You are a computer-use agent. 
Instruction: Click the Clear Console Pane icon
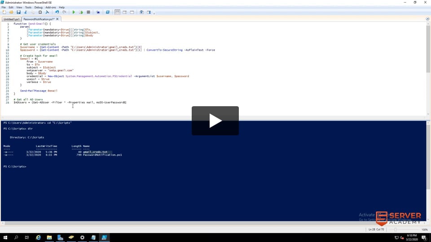(x=47, y=12)
